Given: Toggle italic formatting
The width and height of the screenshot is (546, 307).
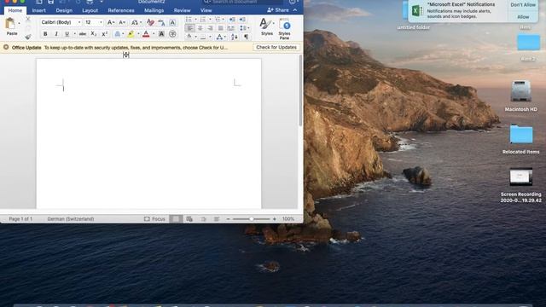Looking at the screenshot, I should click(x=56, y=34).
